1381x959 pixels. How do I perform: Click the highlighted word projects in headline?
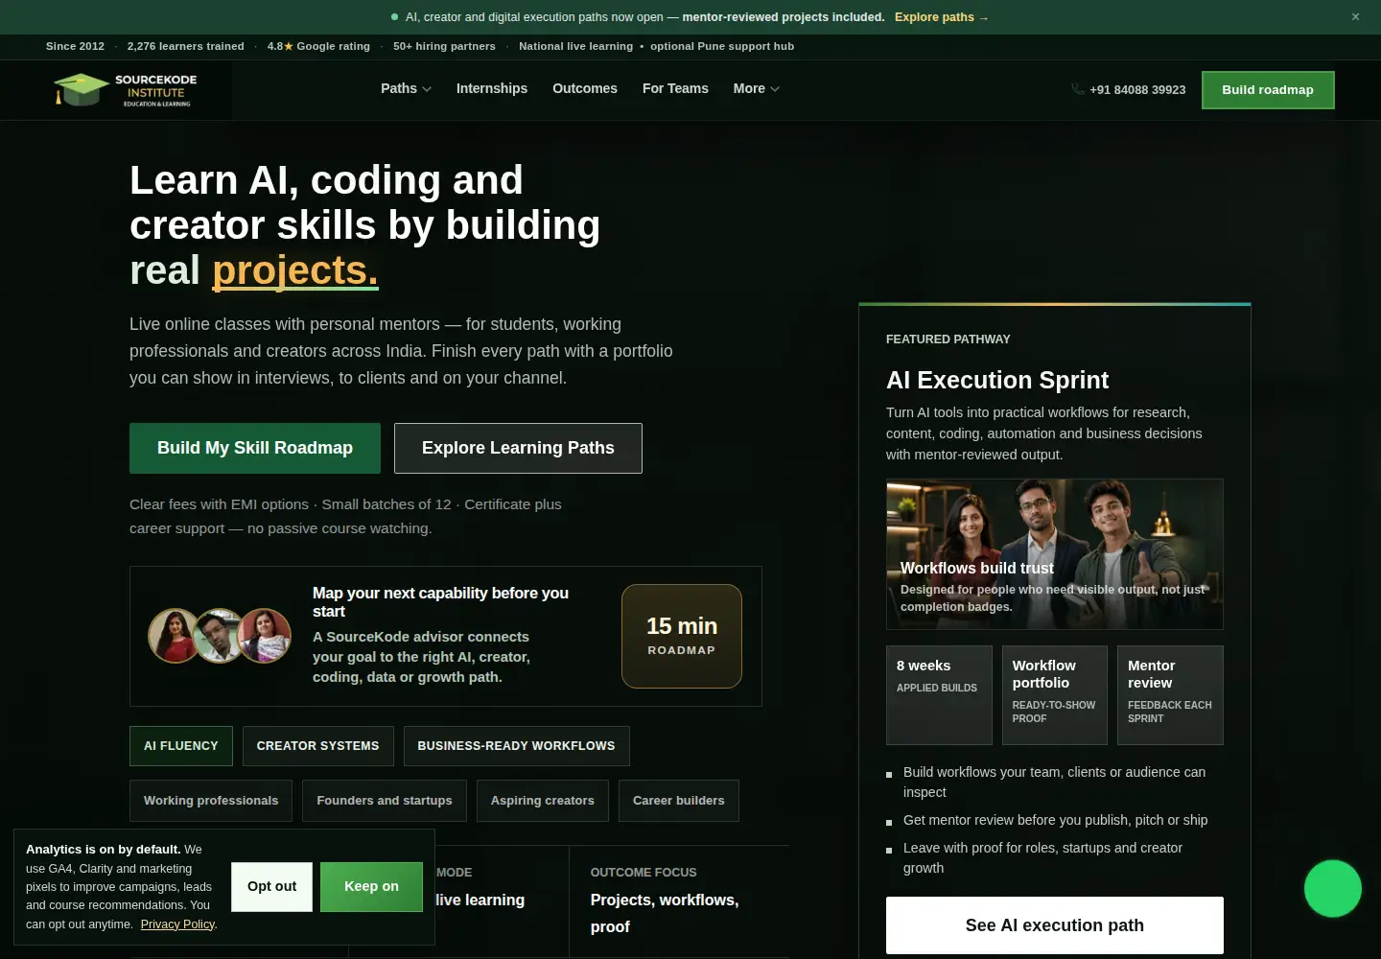tap(295, 270)
